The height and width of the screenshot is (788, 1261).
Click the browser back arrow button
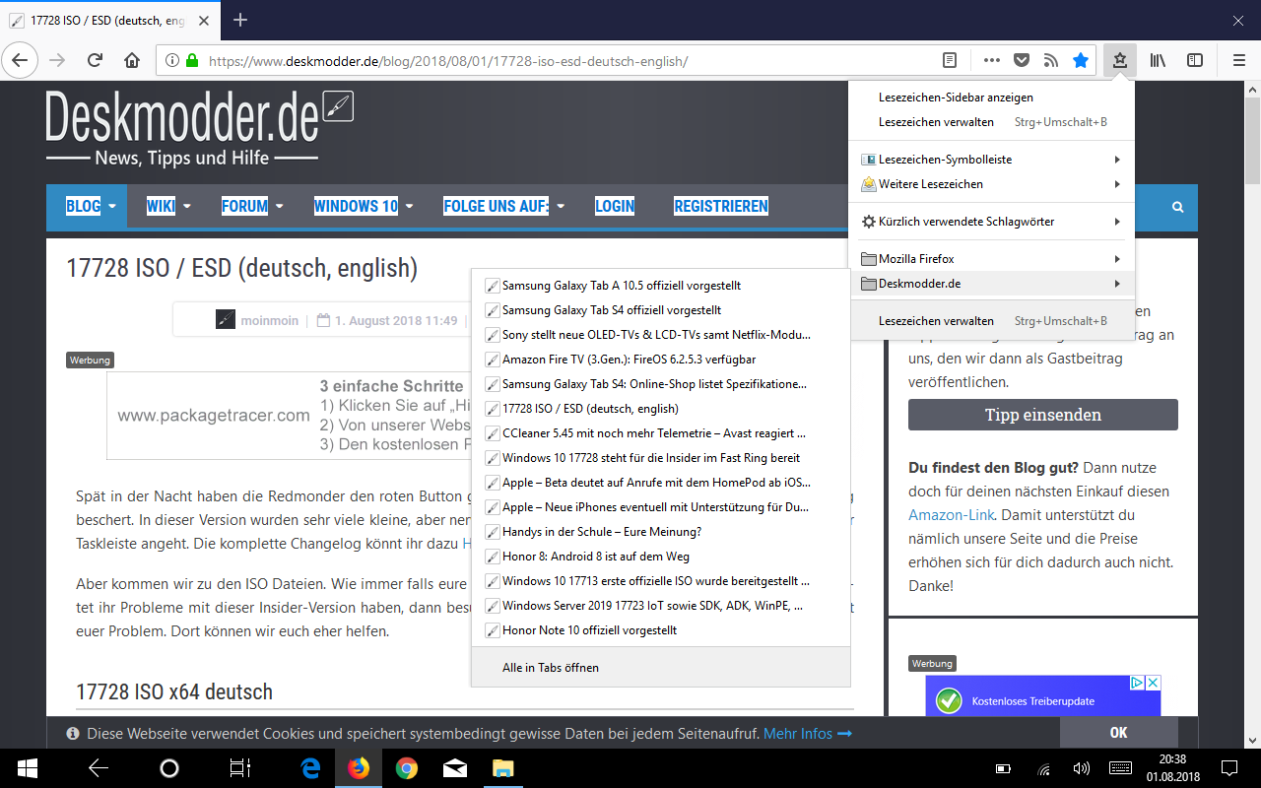(20, 60)
